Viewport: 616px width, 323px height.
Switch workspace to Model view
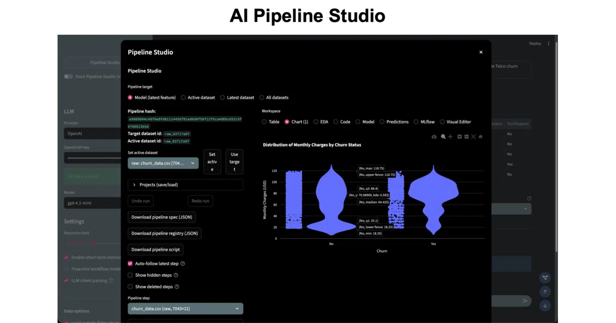365,122
